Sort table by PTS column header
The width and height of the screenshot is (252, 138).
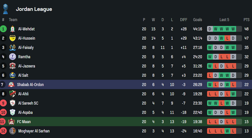(x=247, y=20)
